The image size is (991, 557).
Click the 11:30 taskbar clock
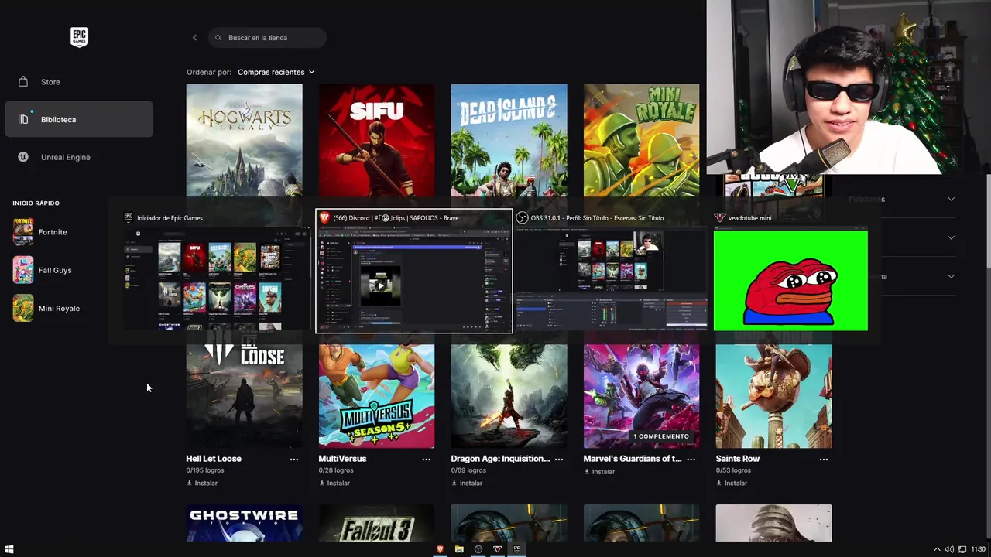point(979,549)
